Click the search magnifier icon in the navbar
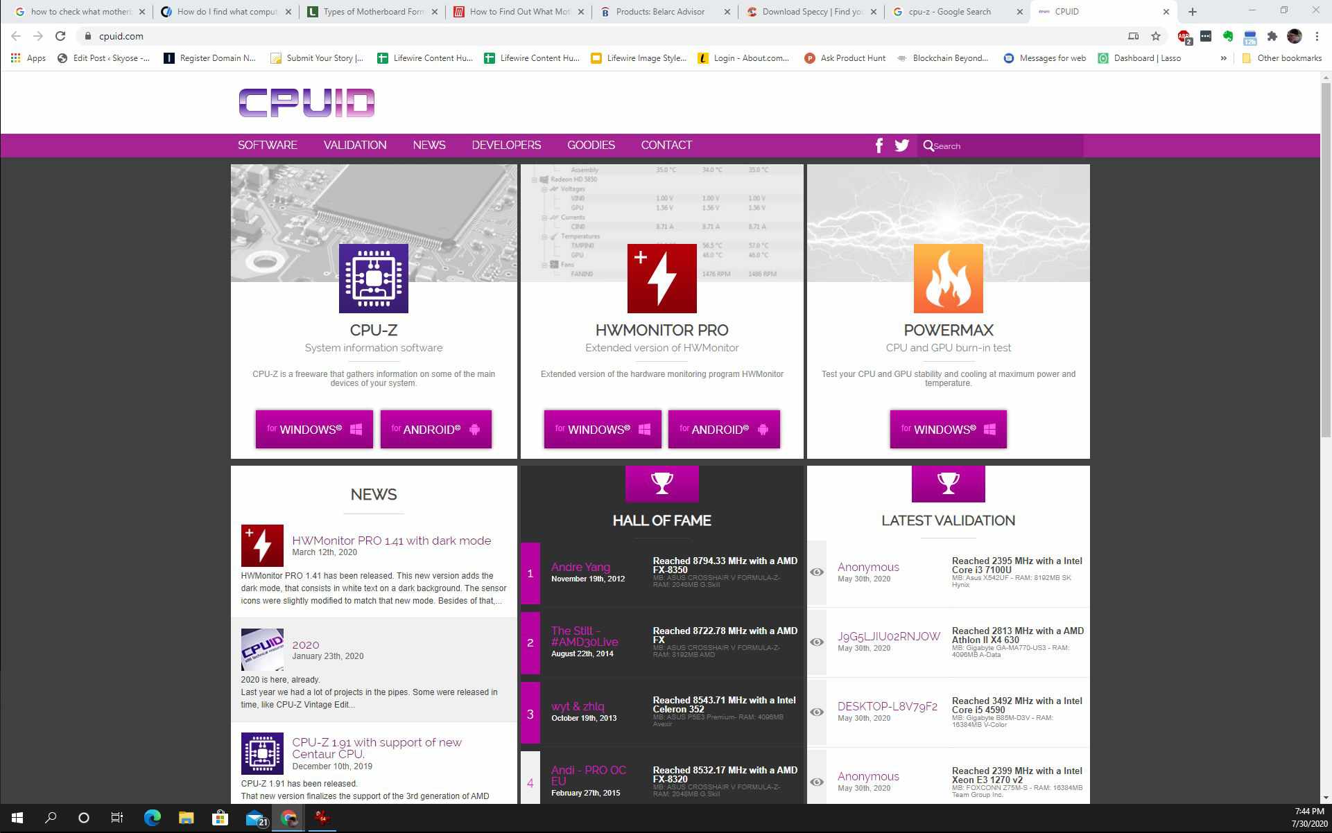This screenshot has height=833, width=1332. [928, 146]
